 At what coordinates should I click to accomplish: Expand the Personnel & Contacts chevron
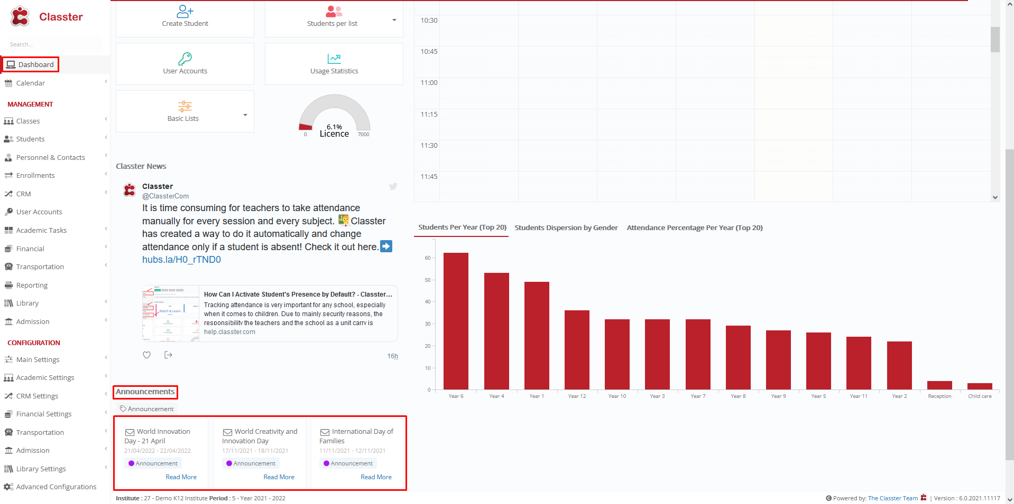(x=106, y=155)
